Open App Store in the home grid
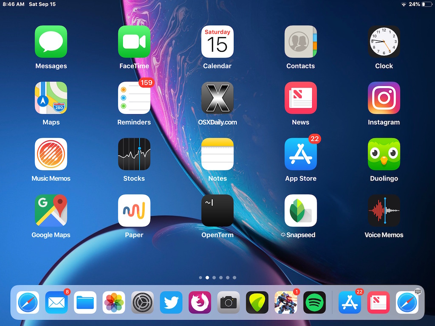Image resolution: width=435 pixels, height=326 pixels. tap(301, 154)
